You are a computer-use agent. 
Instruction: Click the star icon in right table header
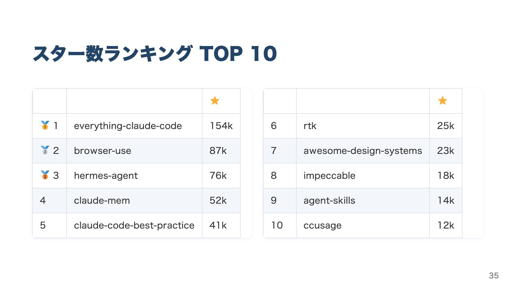pos(443,101)
